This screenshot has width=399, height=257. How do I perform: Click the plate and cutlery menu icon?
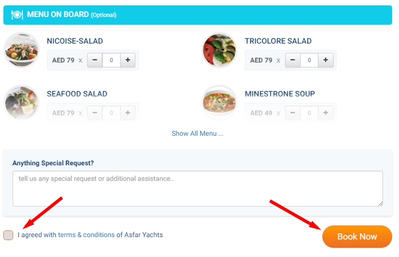[17, 15]
